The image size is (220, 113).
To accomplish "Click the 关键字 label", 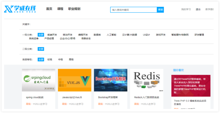I will (x=26, y=24).
